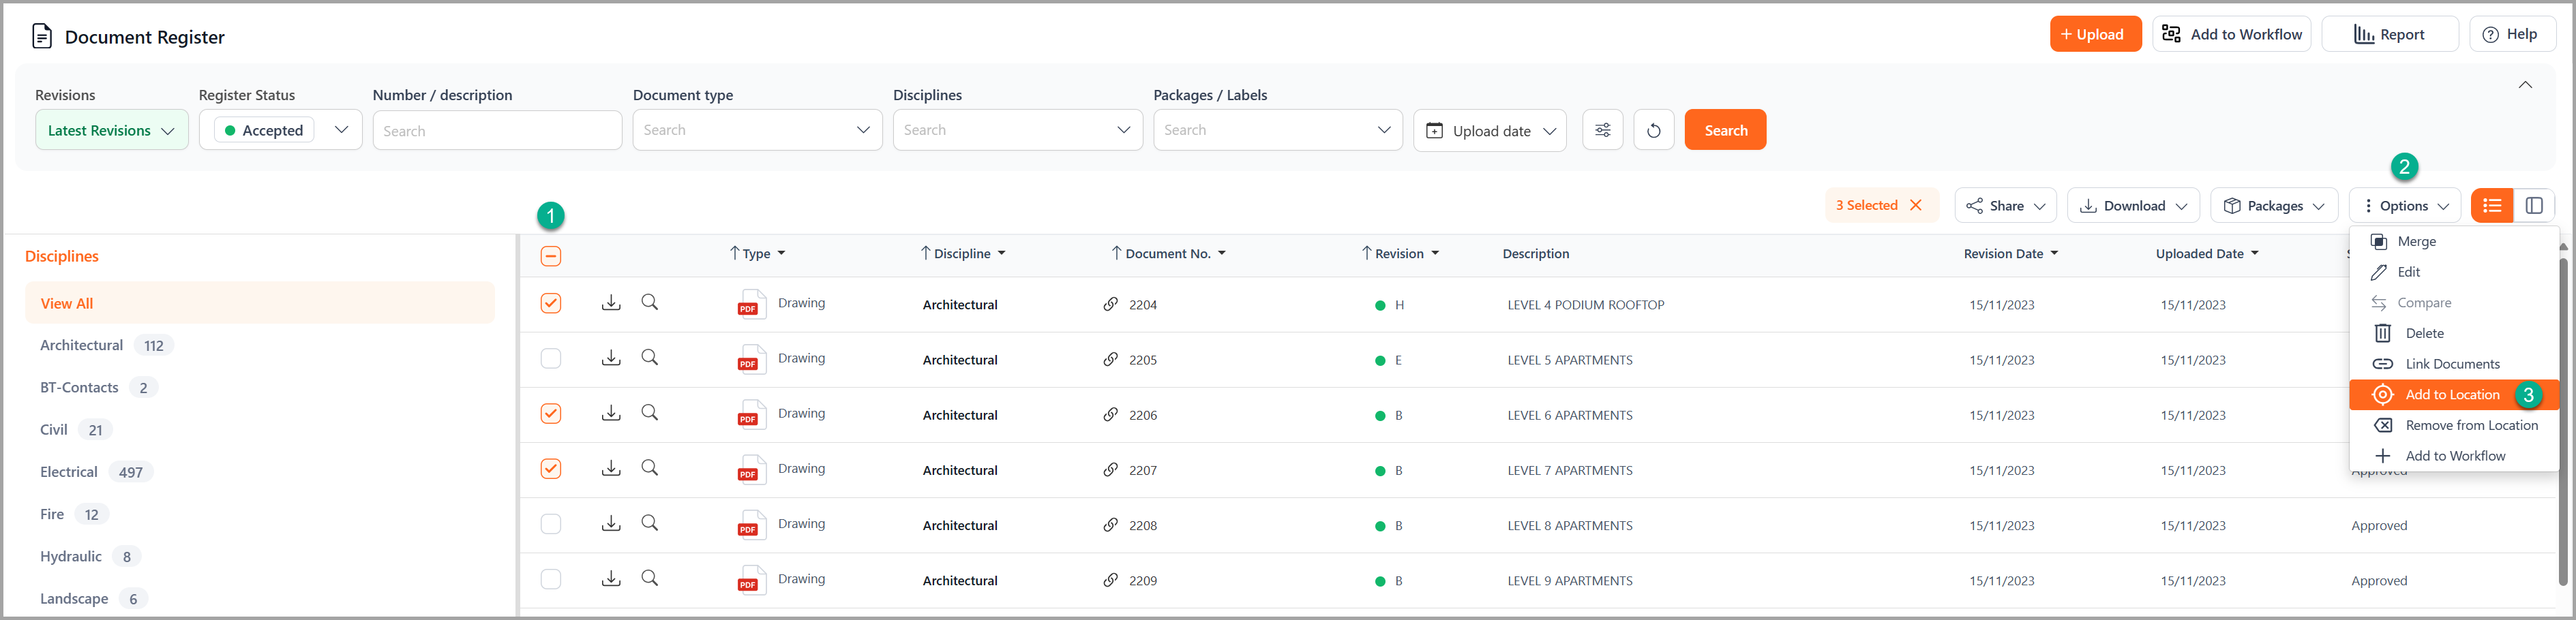
Task: Uncheck the row 2206 checkbox
Action: (551, 413)
